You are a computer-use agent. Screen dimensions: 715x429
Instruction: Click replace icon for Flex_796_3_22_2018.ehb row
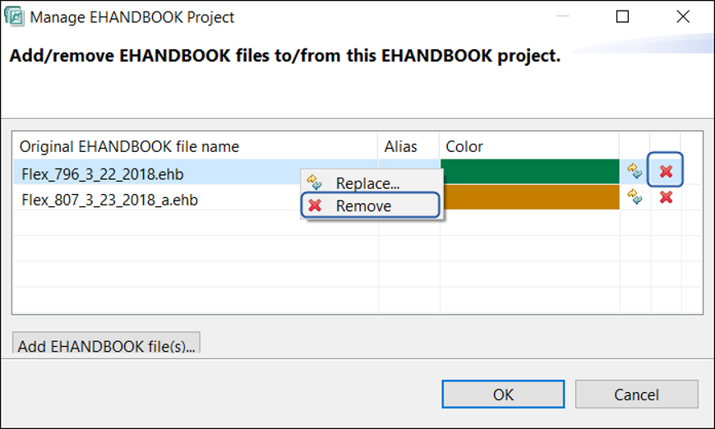(634, 171)
